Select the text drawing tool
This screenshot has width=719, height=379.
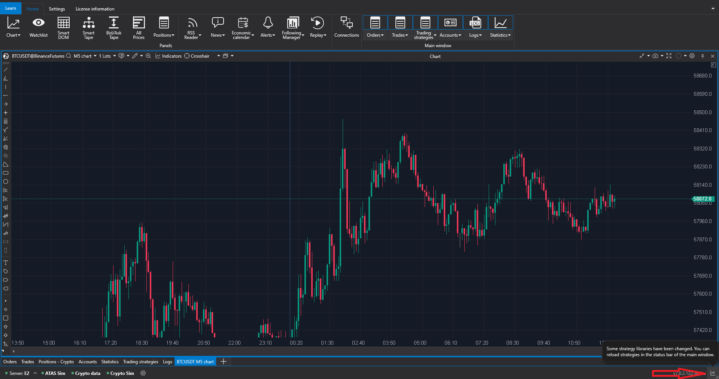click(x=6, y=263)
